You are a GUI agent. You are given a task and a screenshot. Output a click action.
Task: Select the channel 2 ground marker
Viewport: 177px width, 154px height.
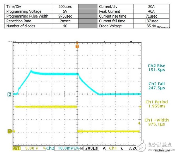[9, 95]
